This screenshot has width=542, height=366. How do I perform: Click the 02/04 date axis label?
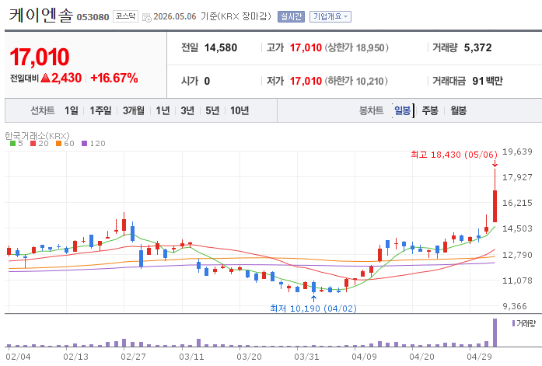[x=19, y=357]
